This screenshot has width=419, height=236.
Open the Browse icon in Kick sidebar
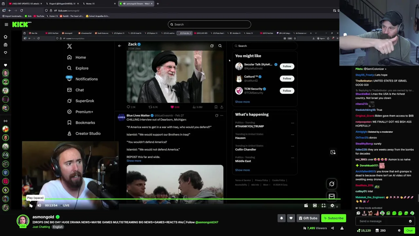[5, 45]
